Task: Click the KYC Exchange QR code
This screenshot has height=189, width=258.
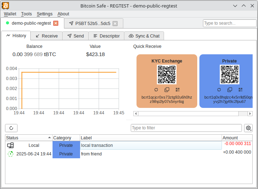Action: tap(167, 75)
